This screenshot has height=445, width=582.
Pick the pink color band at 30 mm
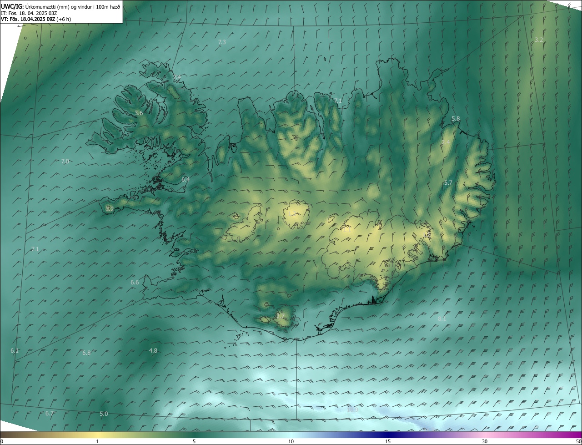click(485, 435)
